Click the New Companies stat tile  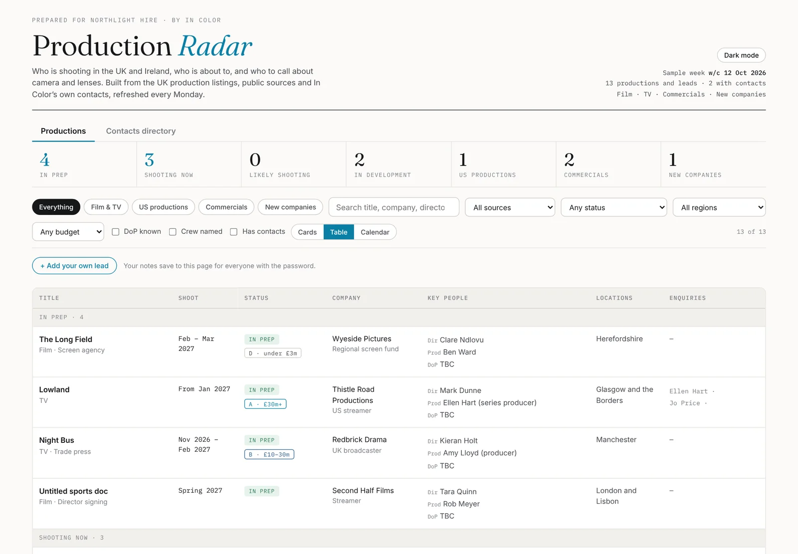coord(713,165)
